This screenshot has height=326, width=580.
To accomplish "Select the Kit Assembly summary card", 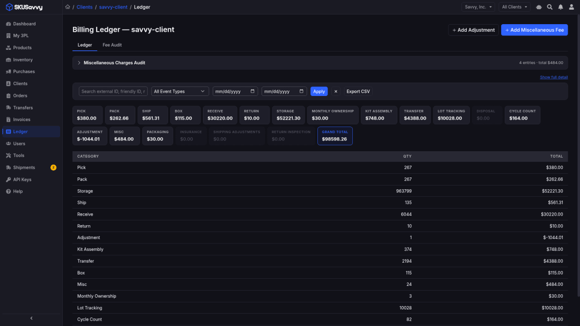I will 379,115.
